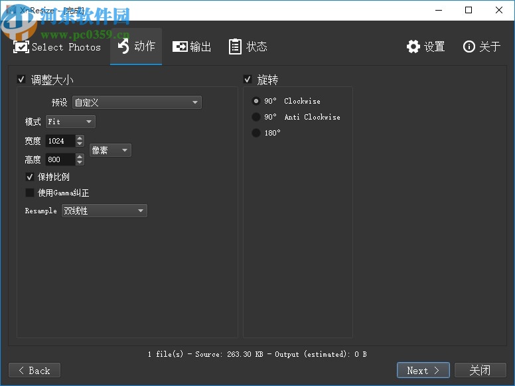The height and width of the screenshot is (386, 515).
Task: Click the output arrow icon beside 输出
Action: [180, 47]
